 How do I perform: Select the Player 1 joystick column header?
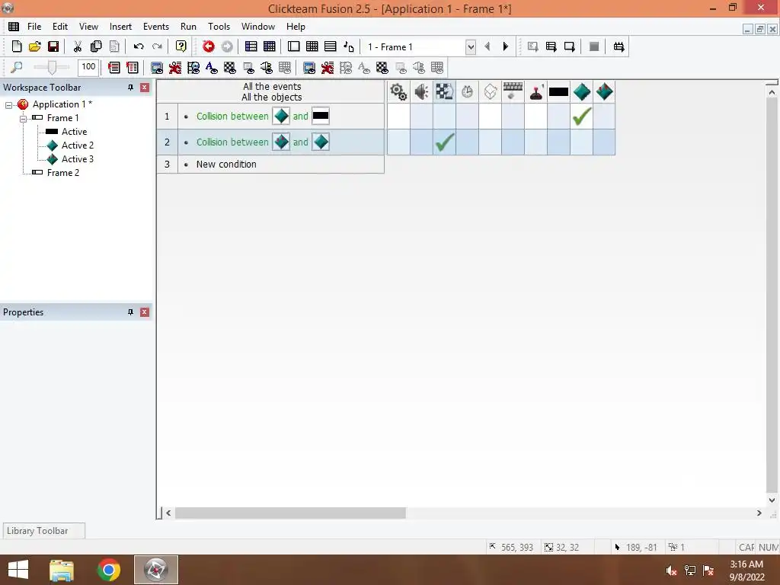535,91
